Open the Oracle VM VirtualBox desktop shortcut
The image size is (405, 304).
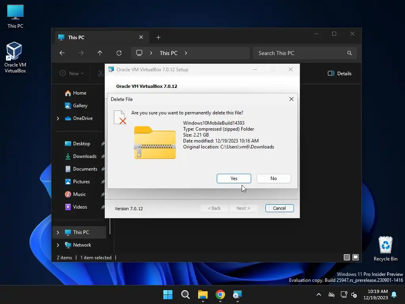click(15, 57)
